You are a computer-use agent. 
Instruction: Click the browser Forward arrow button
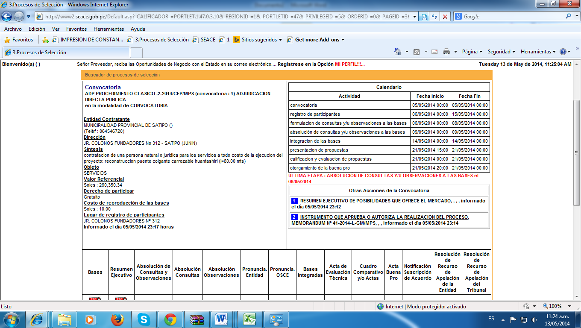coord(19,16)
